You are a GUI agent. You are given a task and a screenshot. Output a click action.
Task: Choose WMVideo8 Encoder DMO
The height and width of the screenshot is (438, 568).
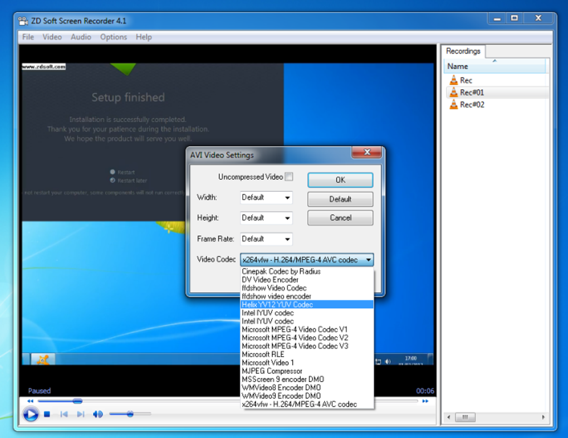click(x=307, y=388)
